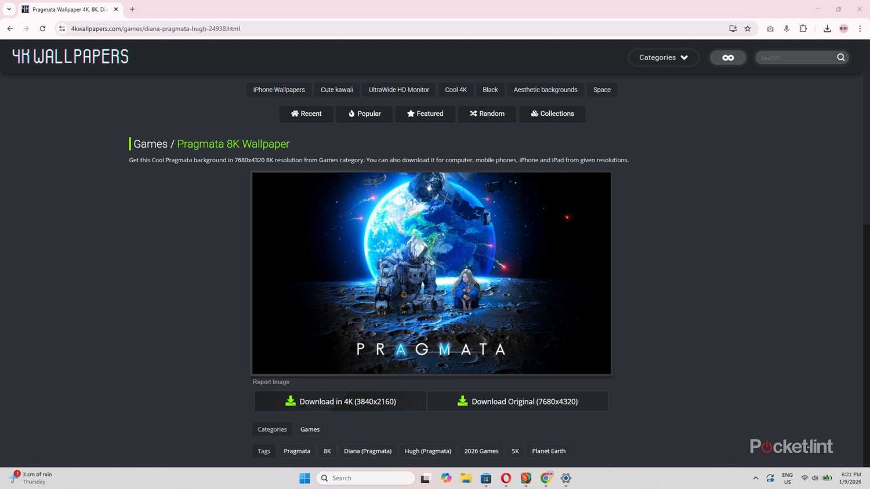This screenshot has width=870, height=489.
Task: Open the Chrome three-dot menu
Action: (x=860, y=28)
